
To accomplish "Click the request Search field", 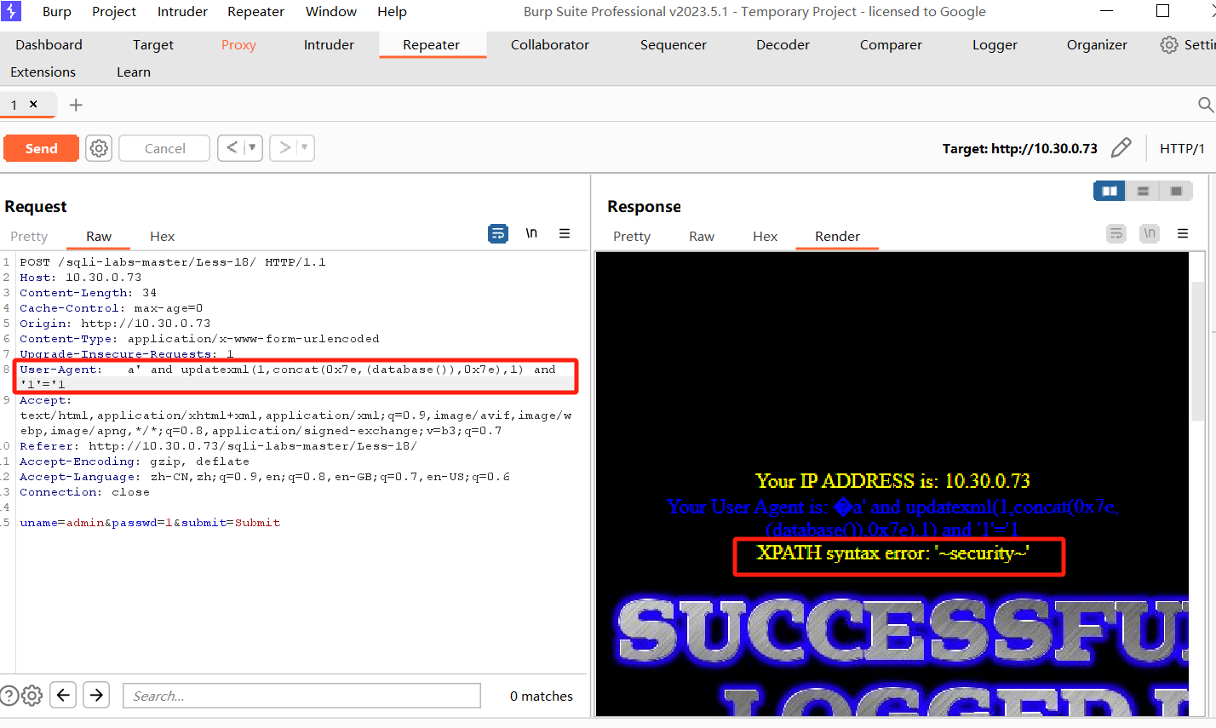I will [x=301, y=696].
